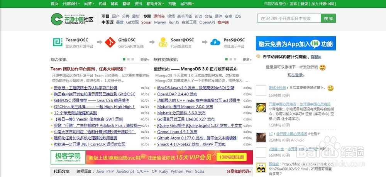Open the 客户端 link
Screen dimensions: 386x177
coord(223,22)
